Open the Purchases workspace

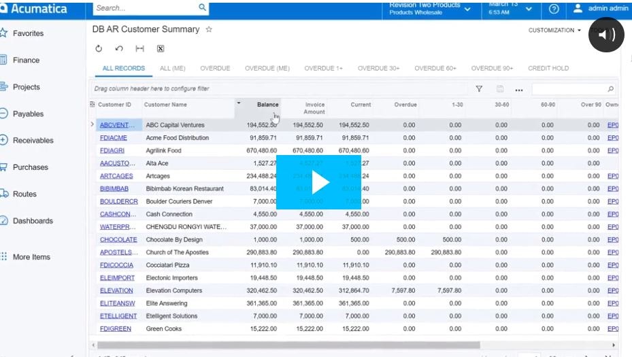30,167
